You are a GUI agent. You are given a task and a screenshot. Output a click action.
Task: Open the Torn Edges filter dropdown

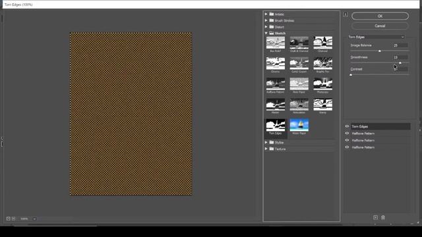[x=376, y=37]
